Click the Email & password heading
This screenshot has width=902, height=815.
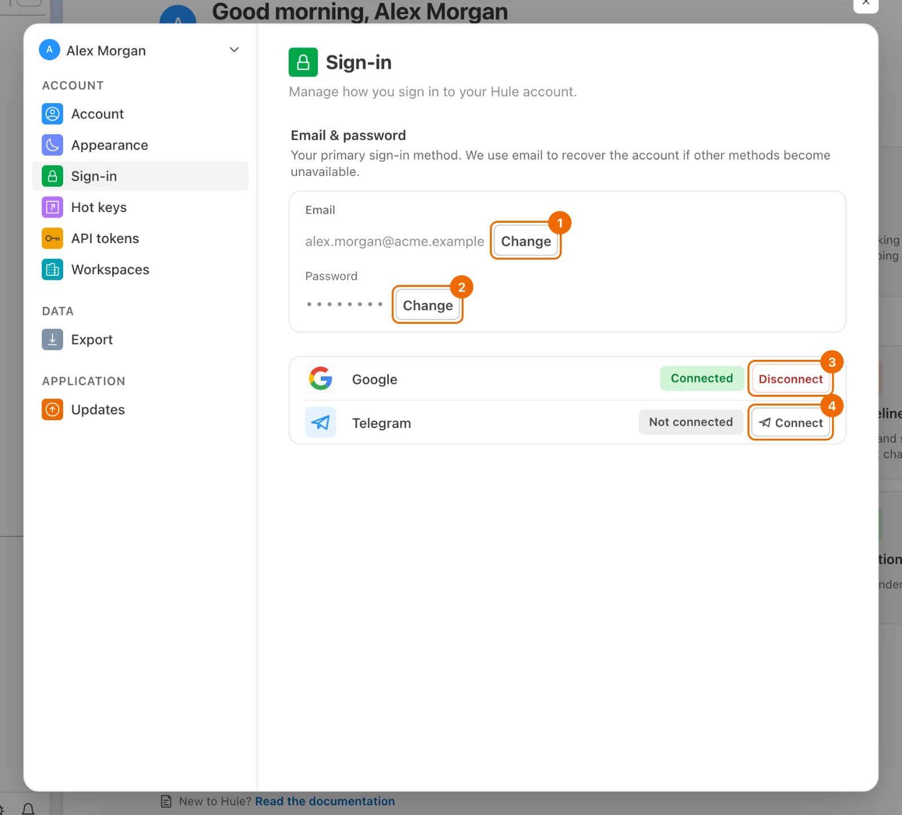tap(348, 135)
